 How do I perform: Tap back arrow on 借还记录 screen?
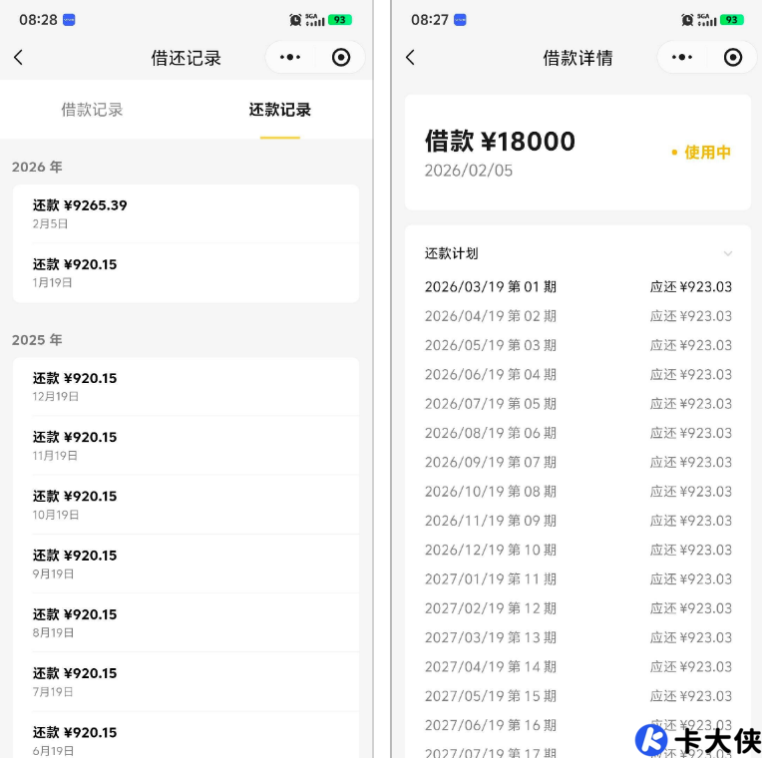pyautogui.click(x=18, y=58)
